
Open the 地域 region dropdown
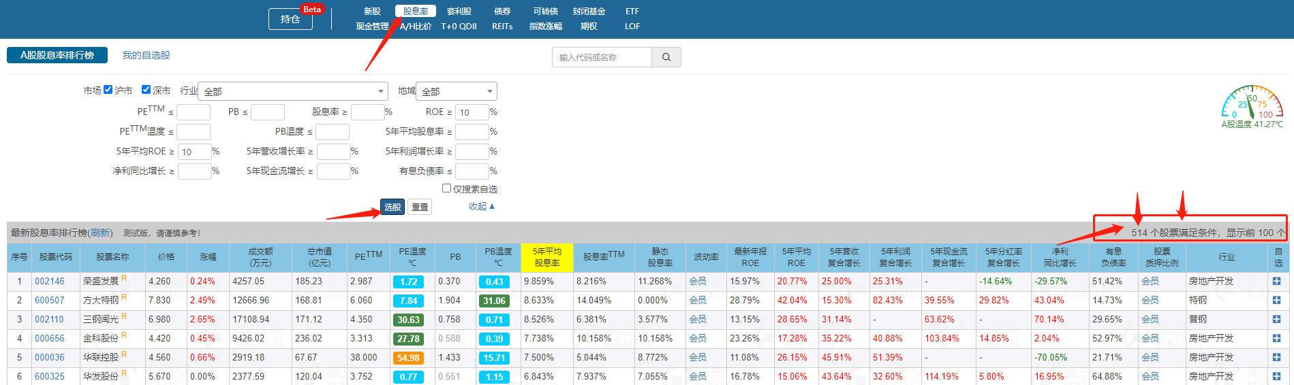456,91
